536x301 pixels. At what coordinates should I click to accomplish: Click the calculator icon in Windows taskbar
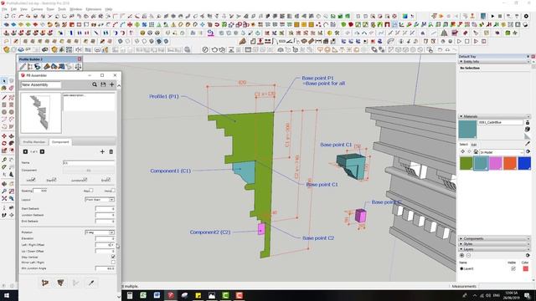point(130,295)
